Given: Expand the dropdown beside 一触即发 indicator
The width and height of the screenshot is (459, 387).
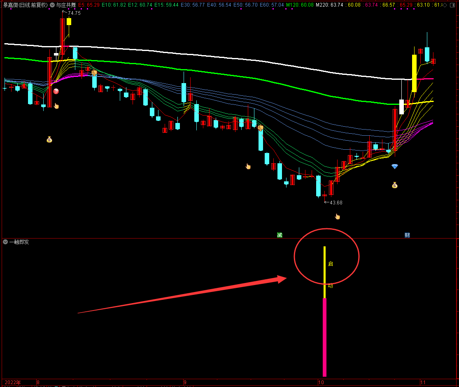Looking at the screenshot, I should (x=5, y=242).
